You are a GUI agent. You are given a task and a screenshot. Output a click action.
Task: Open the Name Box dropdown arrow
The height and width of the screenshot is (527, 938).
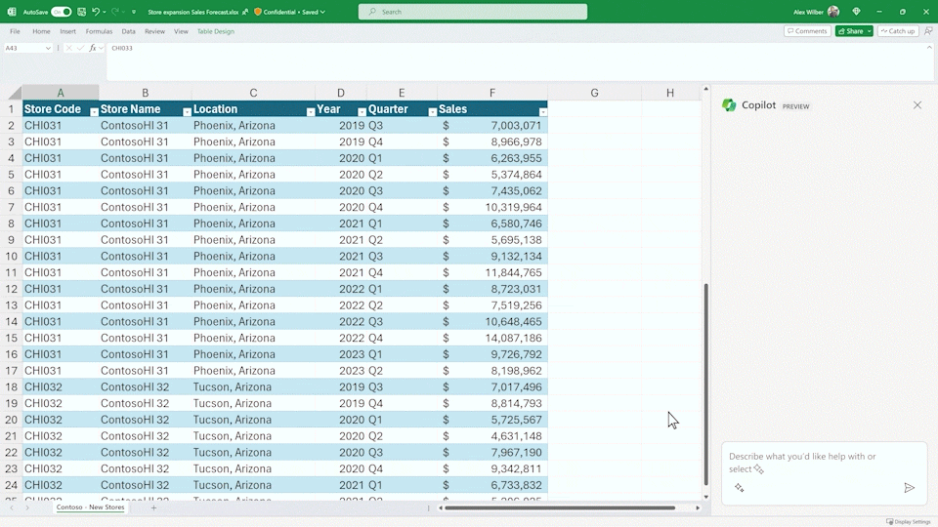48,48
